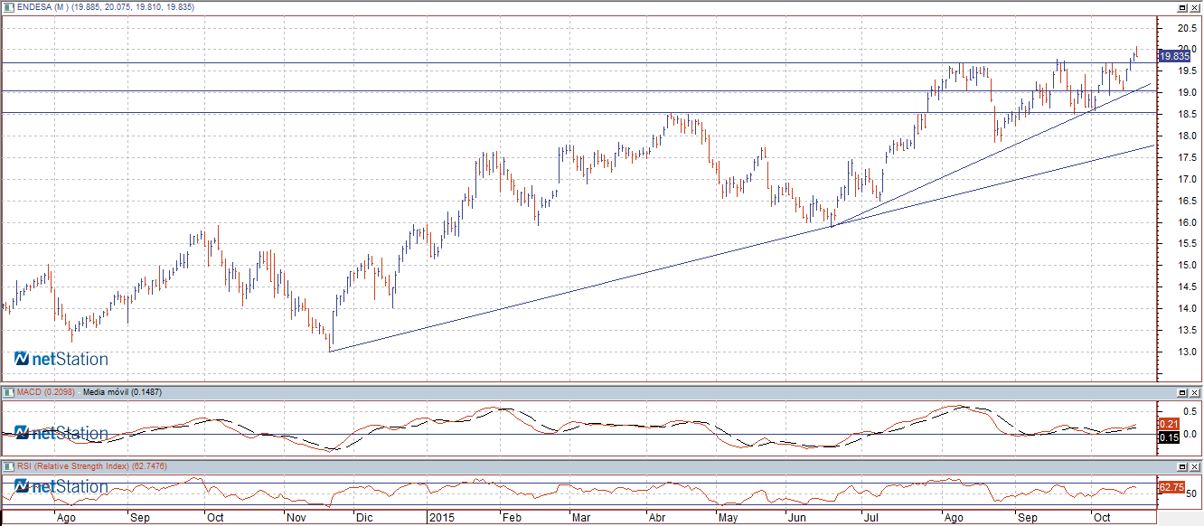Click the current price tag 19.835
Screen dimensions: 1204x526
pyautogui.click(x=1174, y=56)
